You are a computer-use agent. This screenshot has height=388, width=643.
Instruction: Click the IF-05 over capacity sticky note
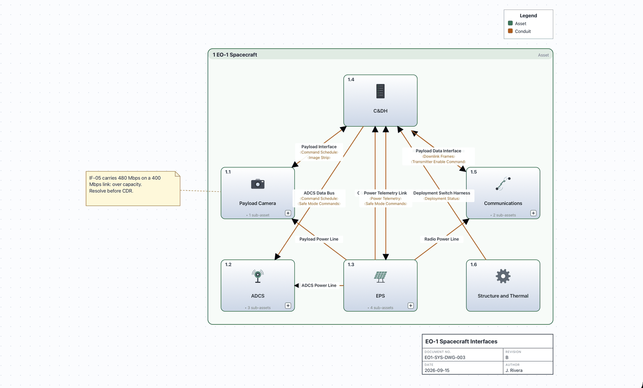click(x=133, y=189)
